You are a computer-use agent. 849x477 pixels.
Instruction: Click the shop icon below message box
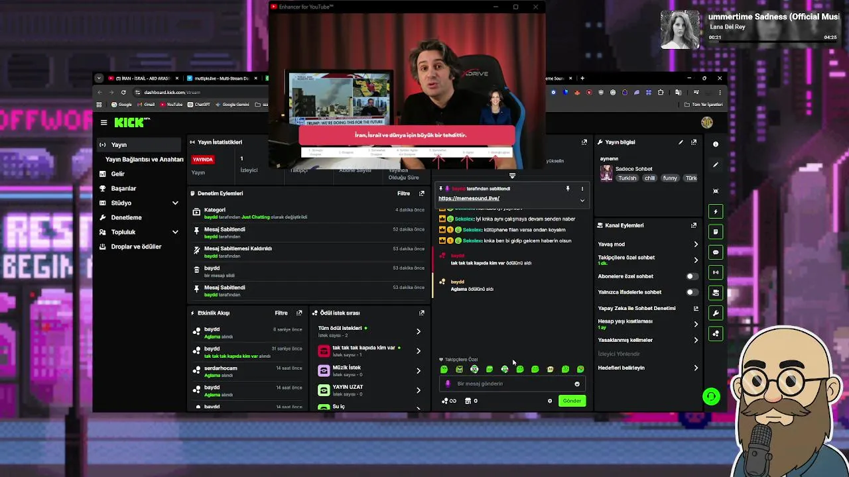(x=468, y=401)
